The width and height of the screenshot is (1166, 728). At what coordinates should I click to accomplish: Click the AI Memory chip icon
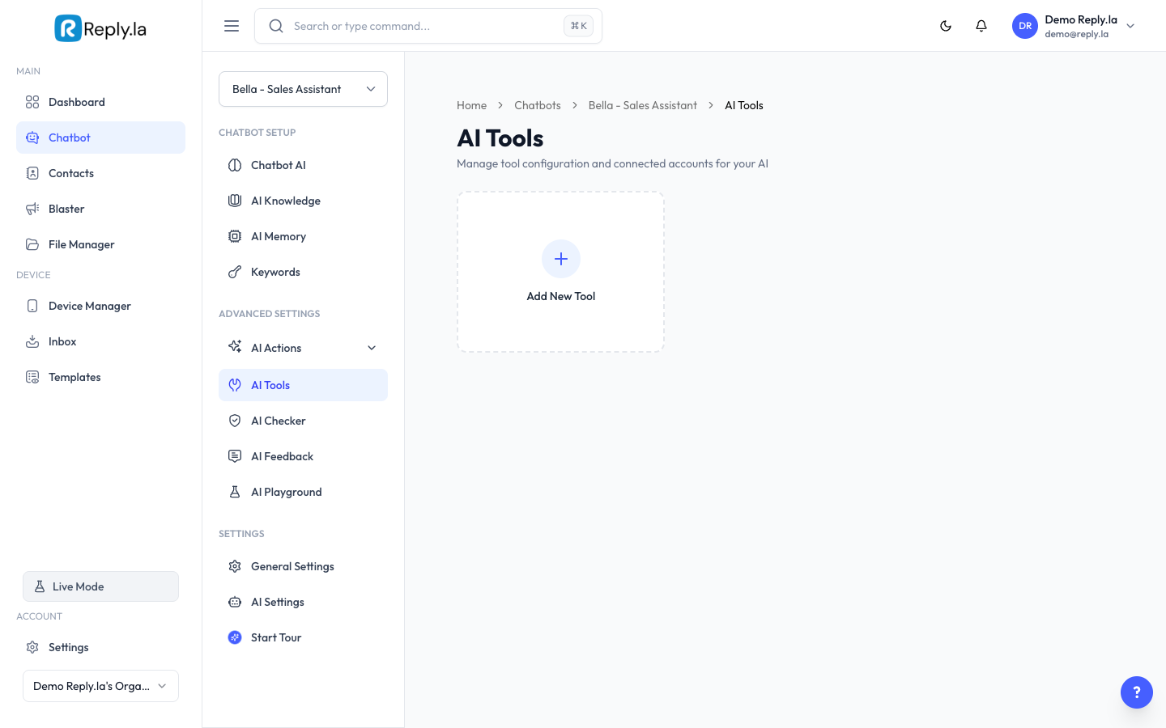point(235,236)
